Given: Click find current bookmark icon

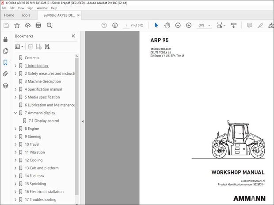Looking at the screenshot, I should (47, 47).
